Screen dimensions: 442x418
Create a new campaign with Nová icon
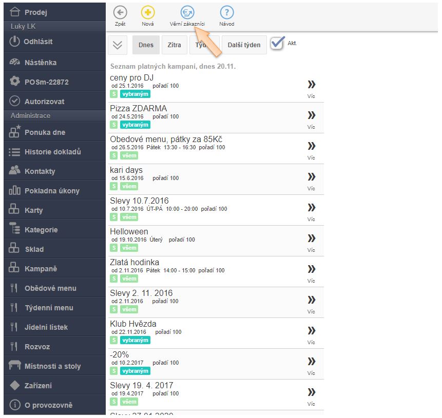point(148,13)
